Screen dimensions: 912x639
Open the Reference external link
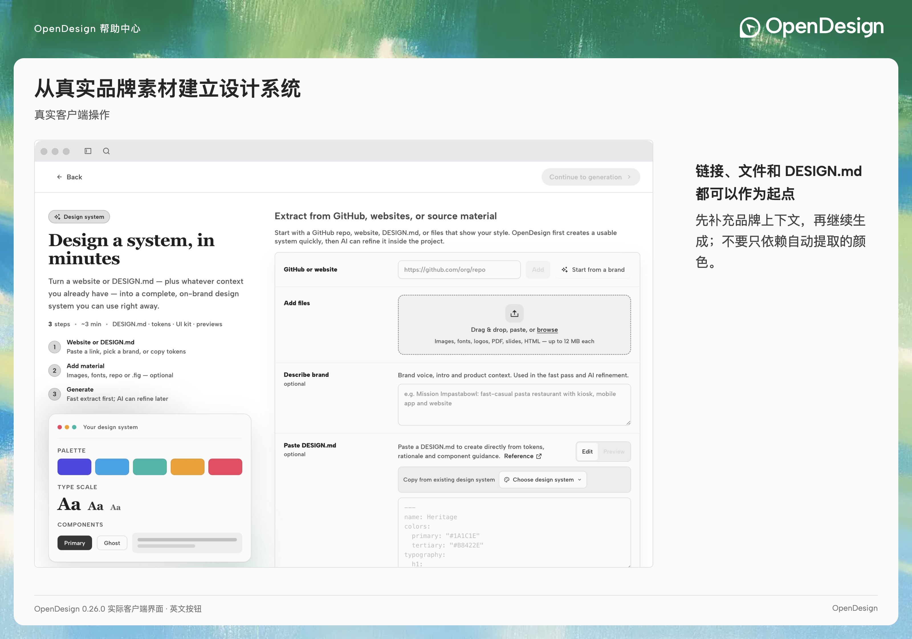coord(522,456)
